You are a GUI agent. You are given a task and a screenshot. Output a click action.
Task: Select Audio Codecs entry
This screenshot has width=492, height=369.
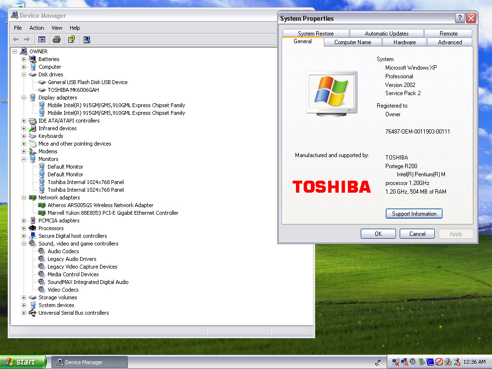tap(63, 251)
